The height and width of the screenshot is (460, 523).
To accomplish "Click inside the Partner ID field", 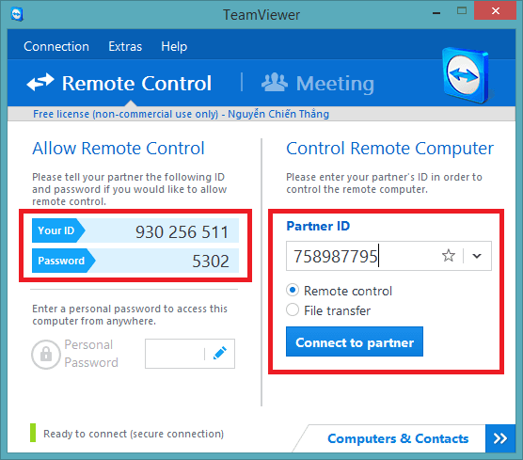I will click(x=364, y=256).
